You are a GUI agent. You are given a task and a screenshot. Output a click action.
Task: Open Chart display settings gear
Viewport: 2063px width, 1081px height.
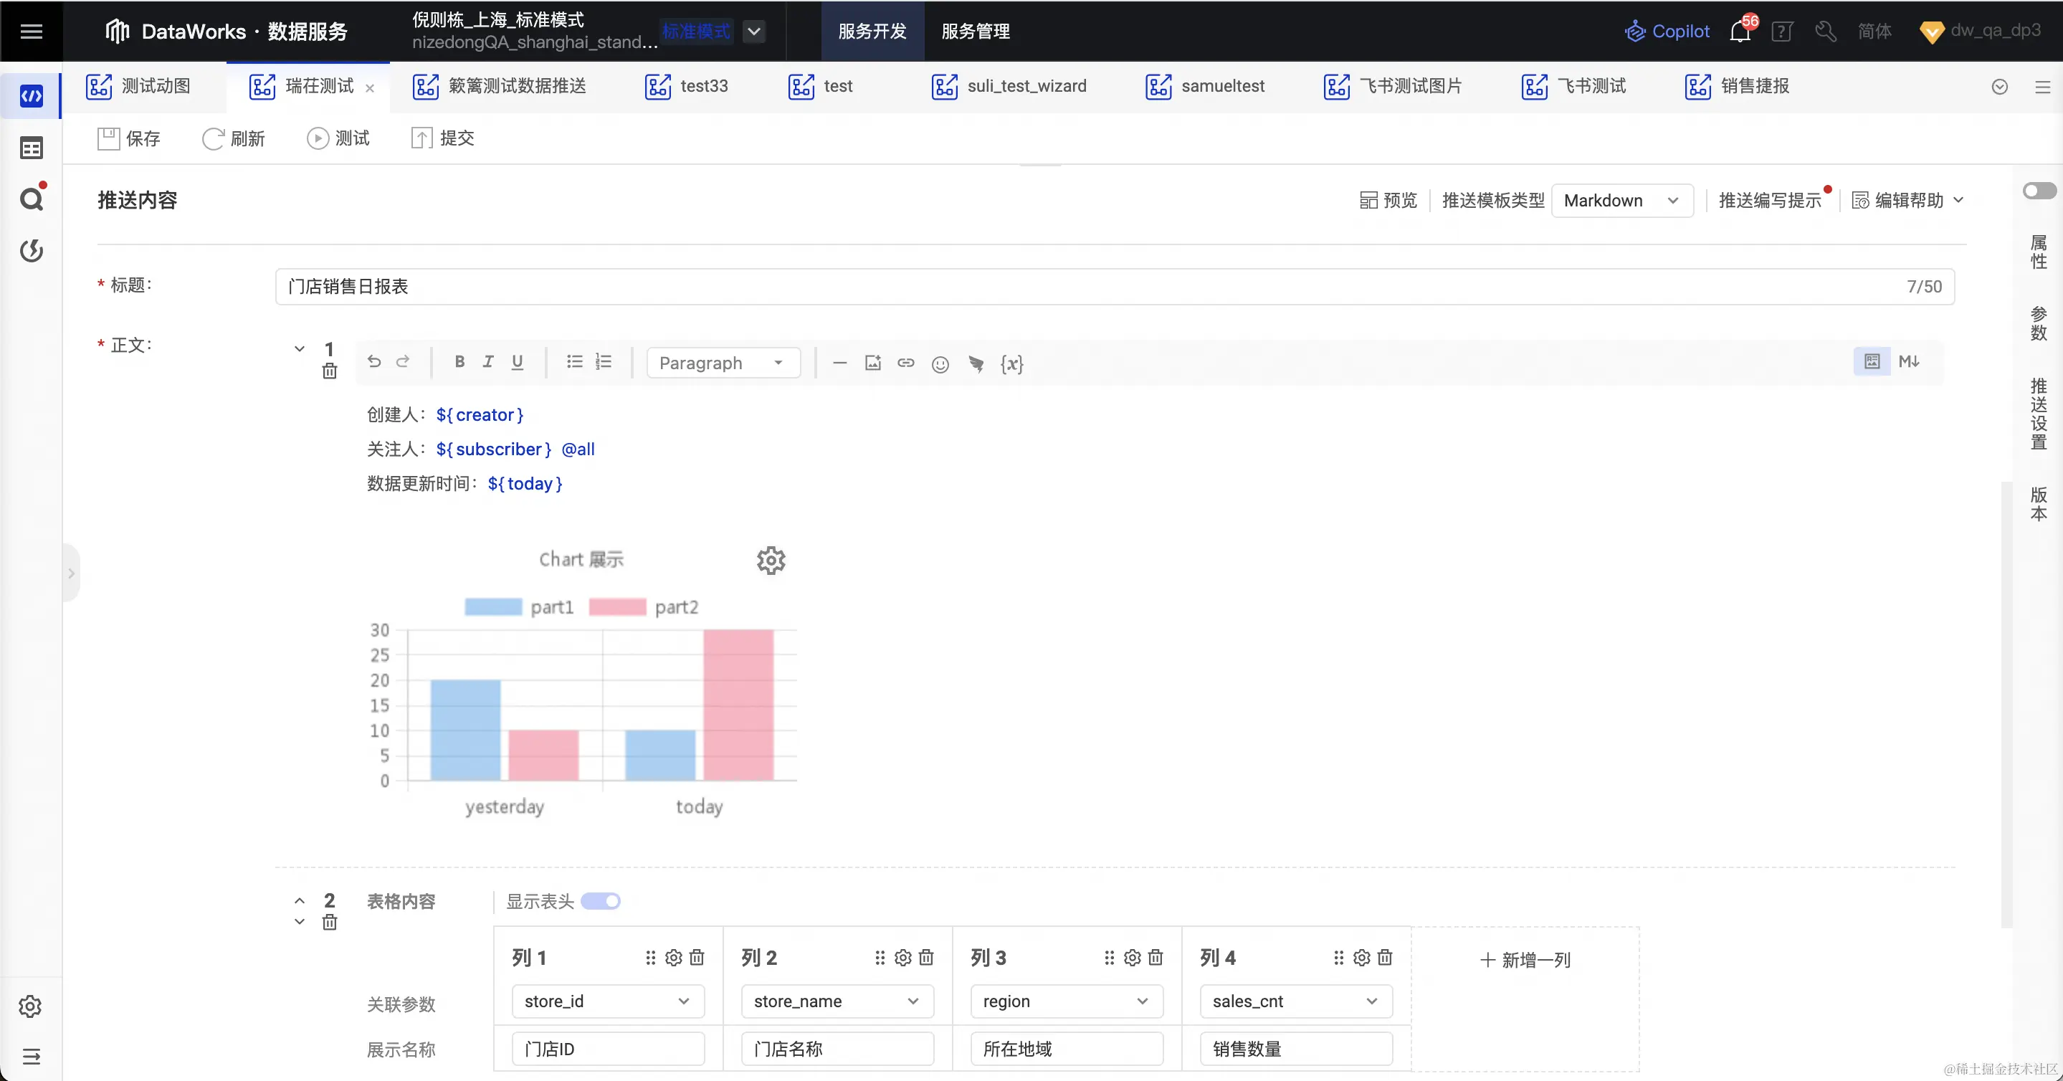click(x=771, y=561)
